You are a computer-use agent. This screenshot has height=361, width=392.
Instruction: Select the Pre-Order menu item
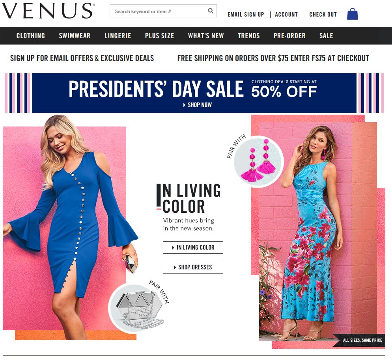pos(289,36)
